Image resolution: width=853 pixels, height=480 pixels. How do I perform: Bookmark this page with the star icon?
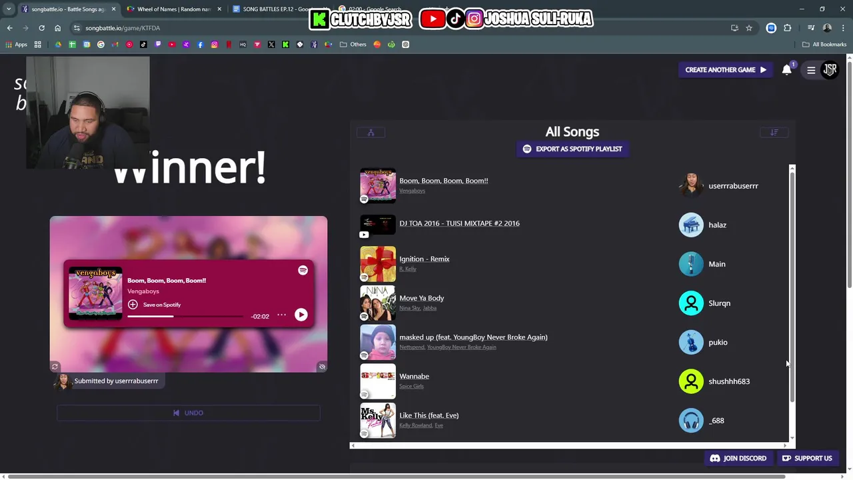click(749, 28)
